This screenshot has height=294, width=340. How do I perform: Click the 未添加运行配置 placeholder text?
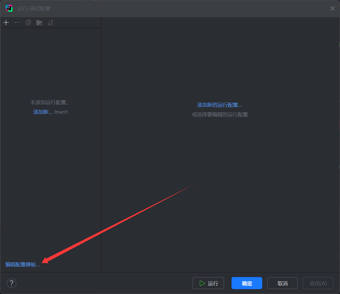tap(49, 102)
